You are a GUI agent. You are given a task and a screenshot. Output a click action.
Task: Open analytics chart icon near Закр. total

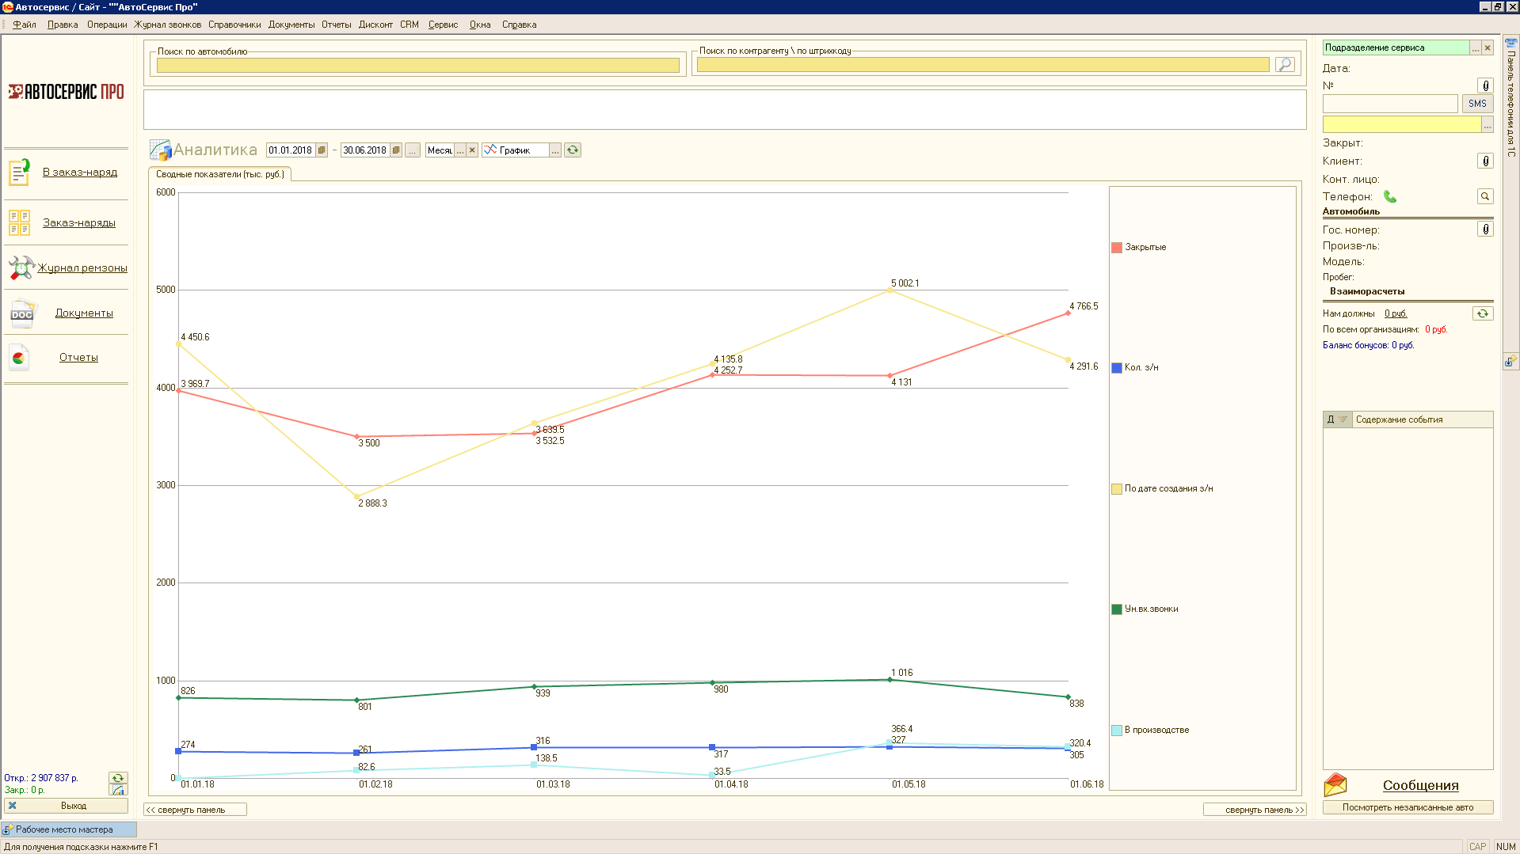pos(118,790)
